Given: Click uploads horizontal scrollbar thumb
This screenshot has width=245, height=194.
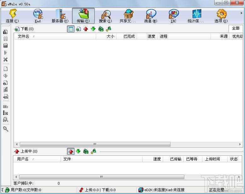Looking at the screenshot, I should [102, 177].
